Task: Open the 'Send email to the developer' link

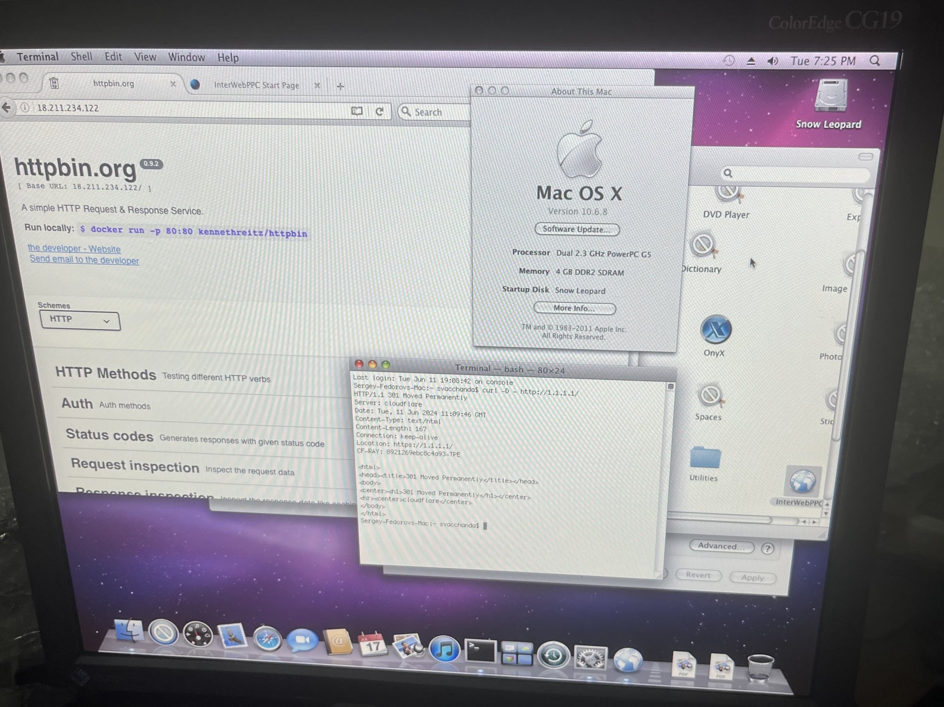Action: (x=84, y=260)
